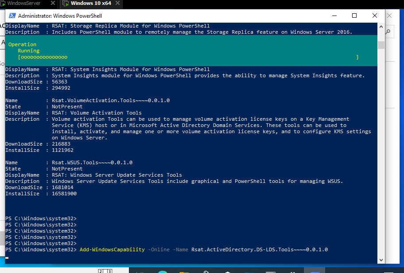404x273 pixels.
Task: Click DownloadSize value 1681014
Action: (x=62, y=187)
